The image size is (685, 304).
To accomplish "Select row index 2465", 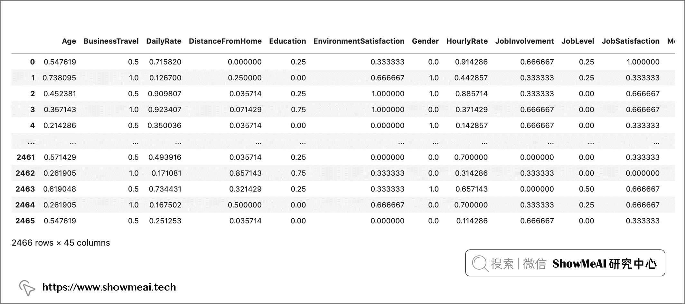I will pyautogui.click(x=25, y=221).
